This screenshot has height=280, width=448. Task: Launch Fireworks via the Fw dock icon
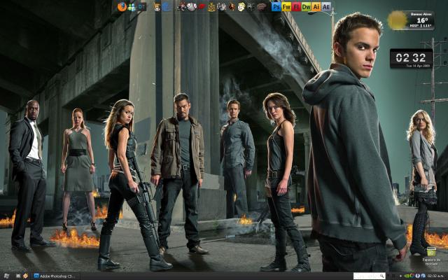click(x=286, y=6)
